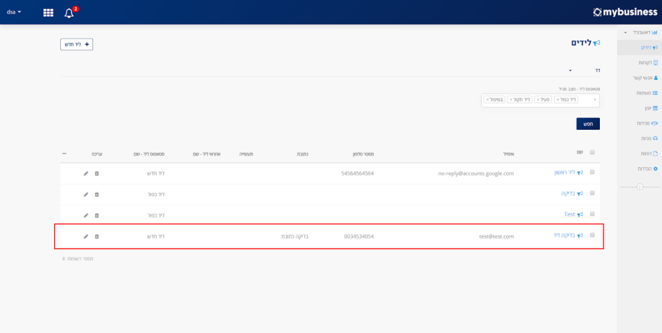Clear all status filter tags
Viewport: 662px width, 333px height.
click(x=595, y=100)
